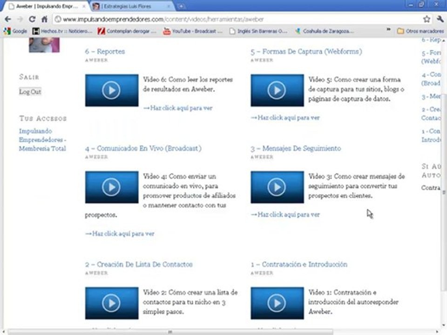
Task: Click 'Haz click aquí para ver' under Mensajes De Seguimiento
Action: coord(285,214)
